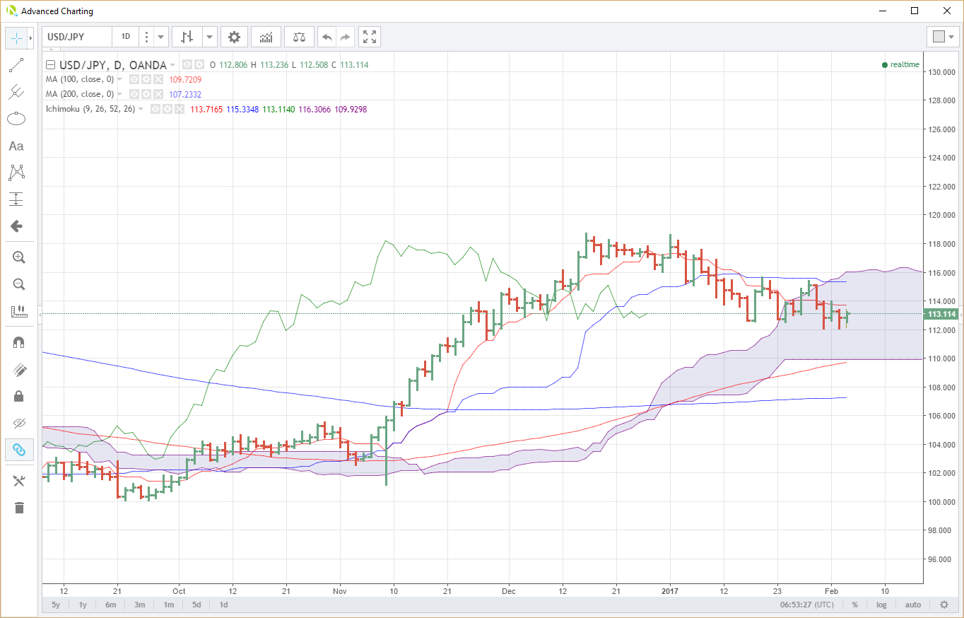Image resolution: width=964 pixels, height=618 pixels.
Task: Open chart properties gear in top toolbar
Action: [234, 37]
